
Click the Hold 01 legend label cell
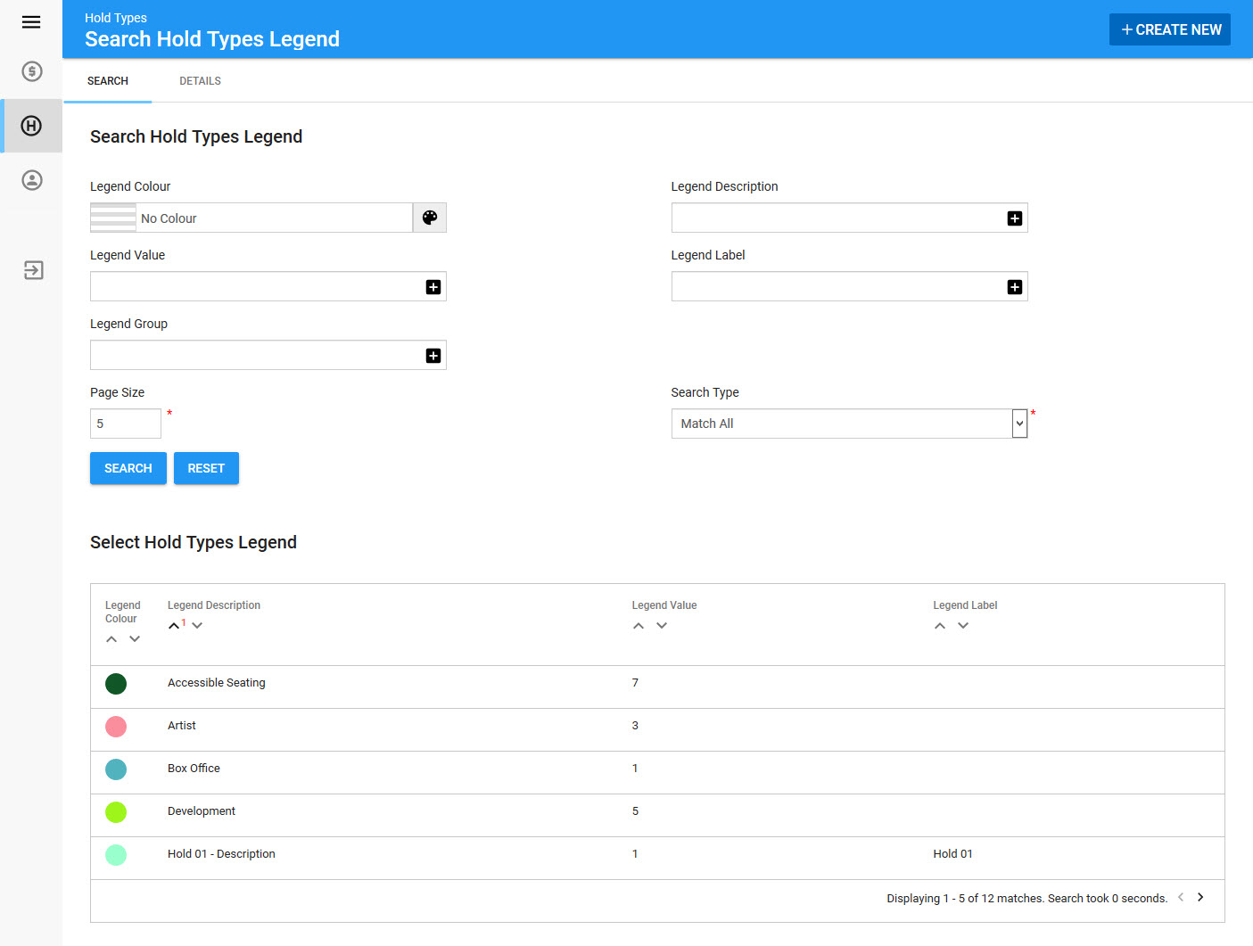tap(952, 854)
